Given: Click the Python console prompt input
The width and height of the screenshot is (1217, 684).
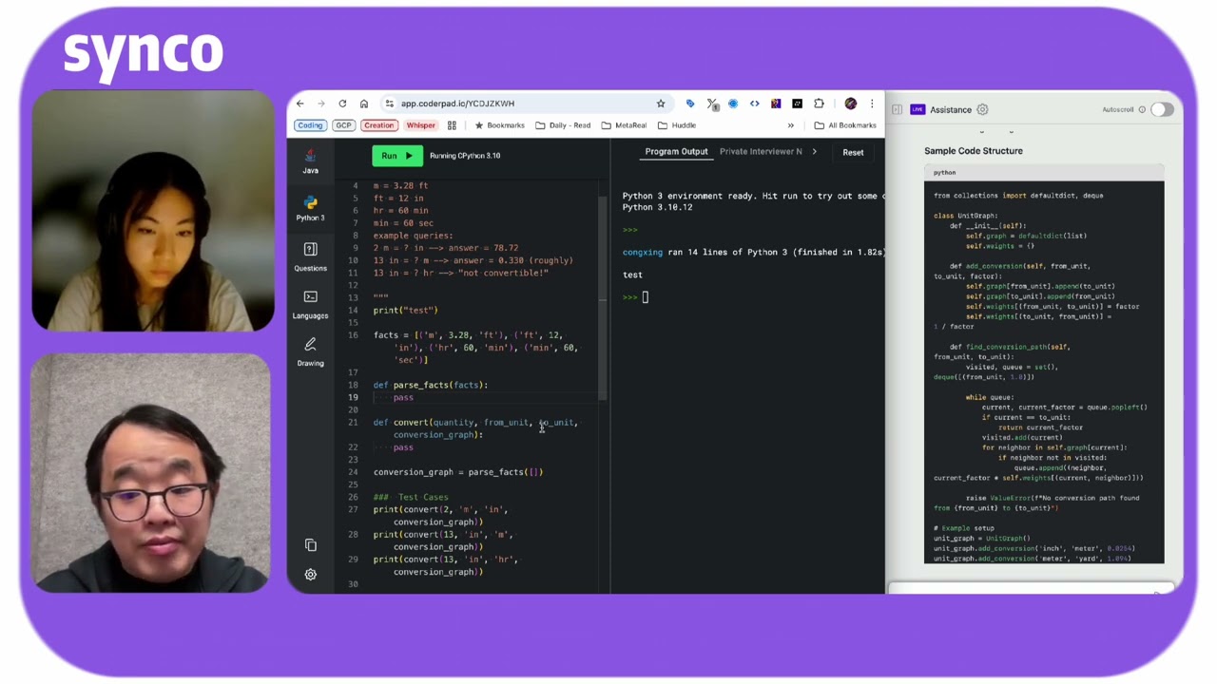Looking at the screenshot, I should point(645,297).
